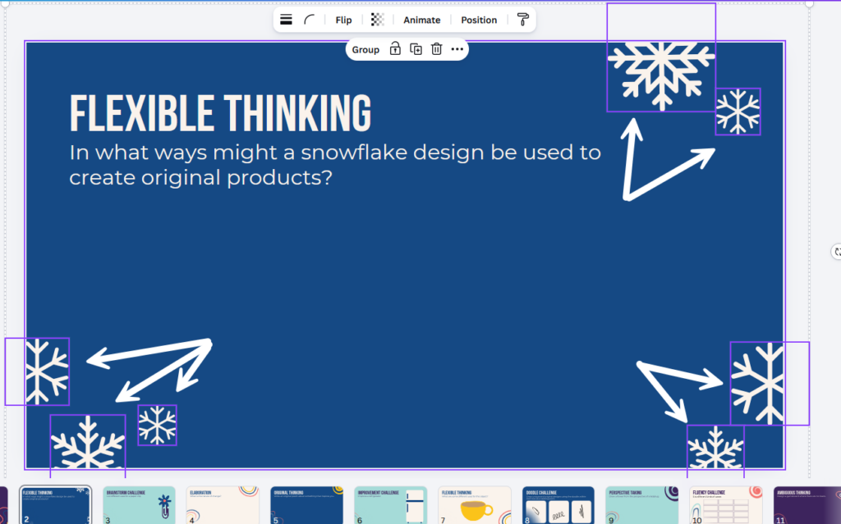This screenshot has height=524, width=841.
Task: Open the transparency checkerboard control
Action: click(377, 20)
